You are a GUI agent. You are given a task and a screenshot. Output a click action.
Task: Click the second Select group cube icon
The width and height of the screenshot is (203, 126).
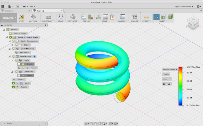click(163, 17)
